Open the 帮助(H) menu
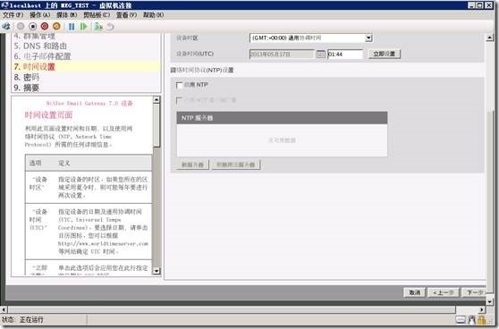 153,14
